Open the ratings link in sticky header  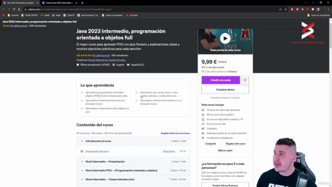tap(19, 26)
